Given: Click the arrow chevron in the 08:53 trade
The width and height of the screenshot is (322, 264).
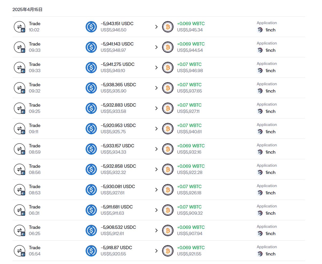Looking at the screenshot, I should point(156,190).
